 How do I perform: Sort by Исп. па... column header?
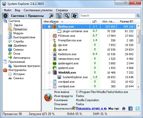108,21
